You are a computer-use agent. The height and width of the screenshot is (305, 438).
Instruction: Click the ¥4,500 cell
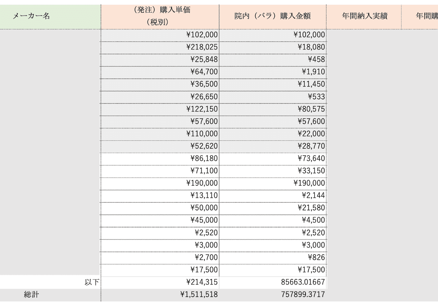(x=273, y=220)
